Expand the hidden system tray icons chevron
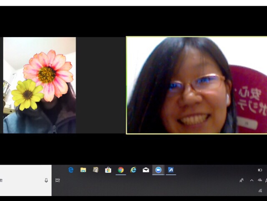Screen dimensions: 267x201 (x=252, y=180)
